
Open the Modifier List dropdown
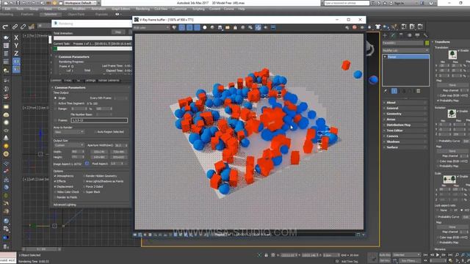pos(405,51)
